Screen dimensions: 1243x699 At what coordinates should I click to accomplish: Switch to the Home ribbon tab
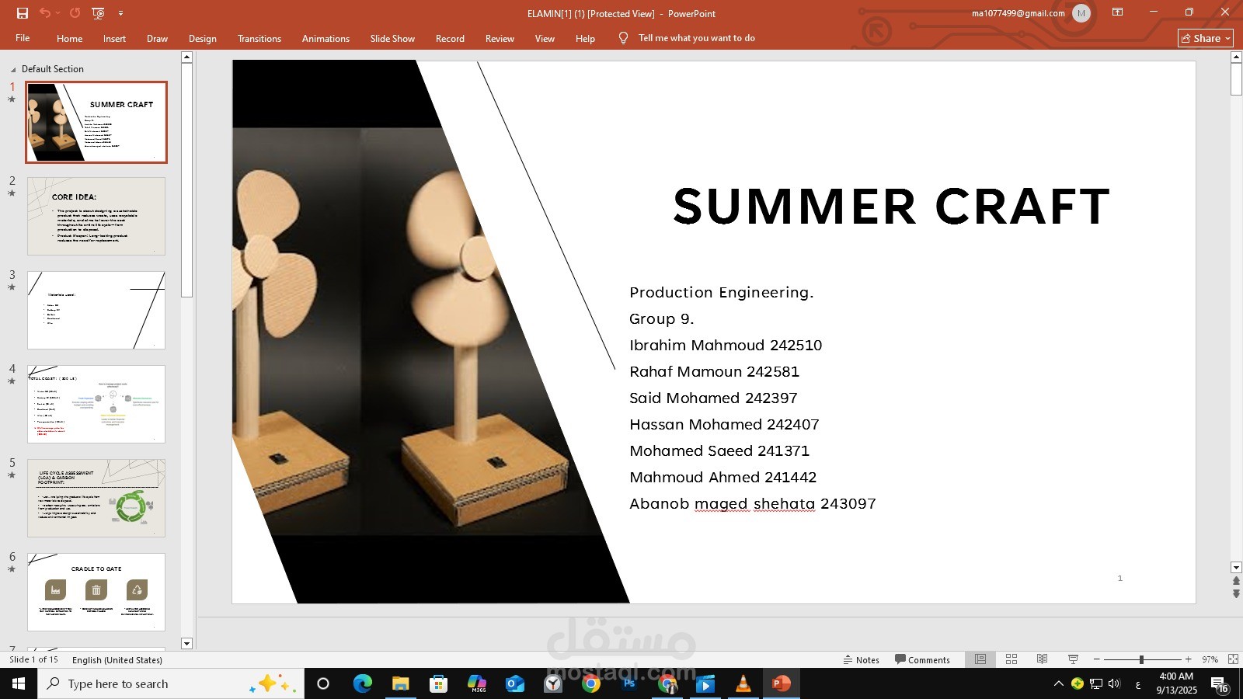[x=69, y=38]
